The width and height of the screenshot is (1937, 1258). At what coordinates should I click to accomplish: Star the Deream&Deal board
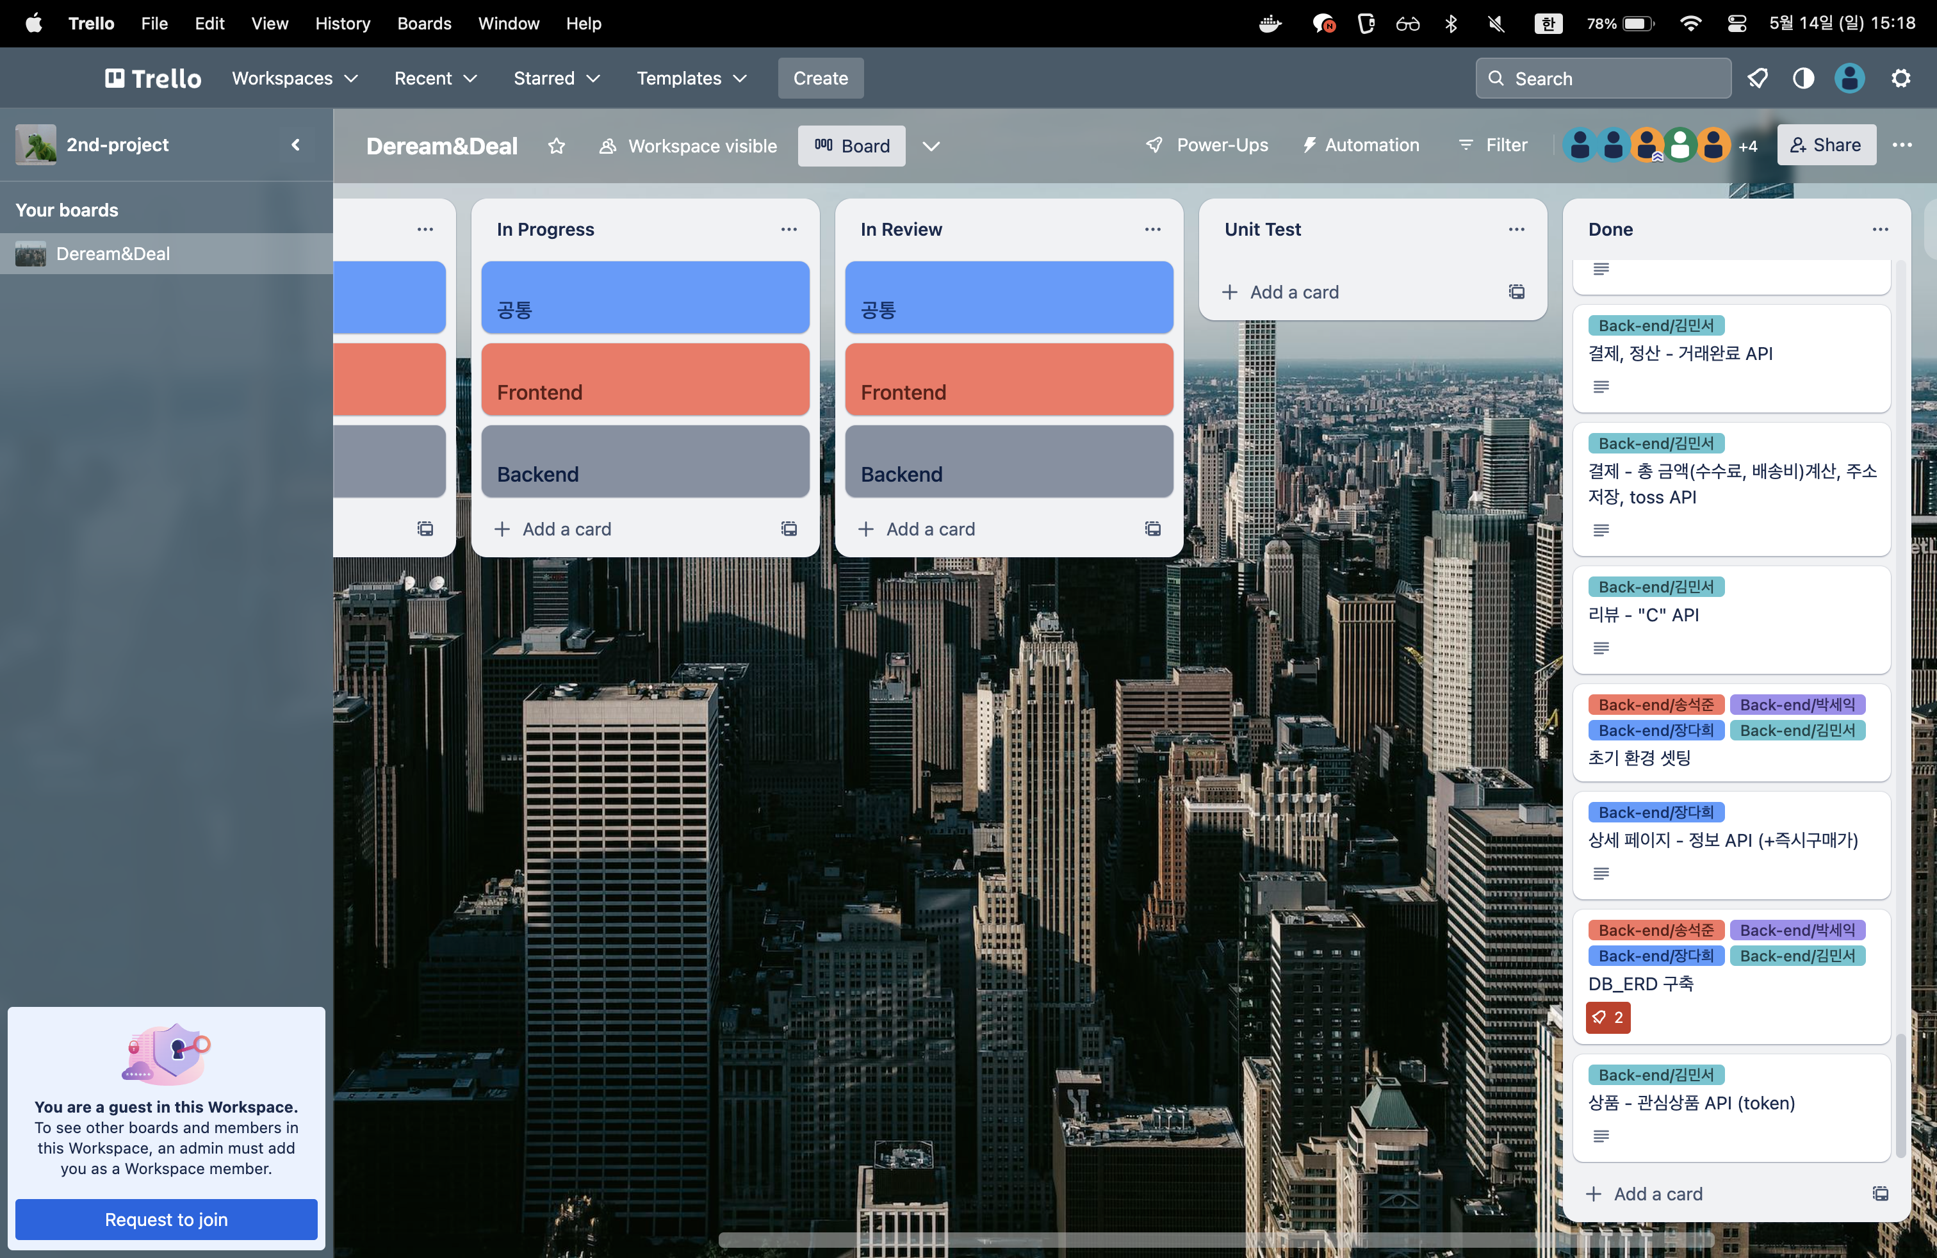pyautogui.click(x=557, y=145)
